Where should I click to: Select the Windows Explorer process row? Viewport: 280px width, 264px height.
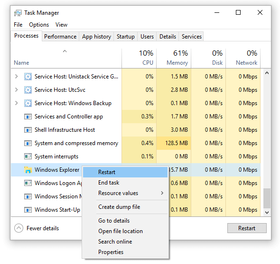pyautogui.click(x=136, y=170)
